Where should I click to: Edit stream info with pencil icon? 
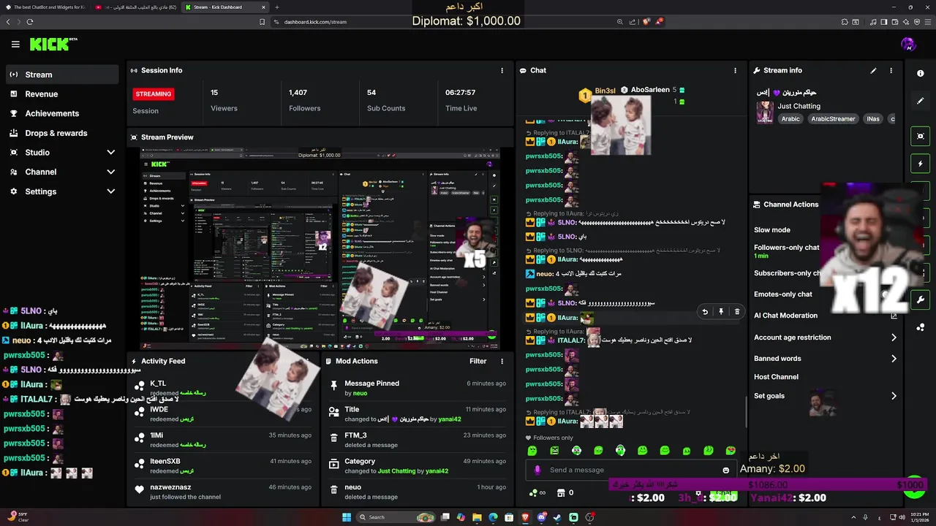point(873,71)
